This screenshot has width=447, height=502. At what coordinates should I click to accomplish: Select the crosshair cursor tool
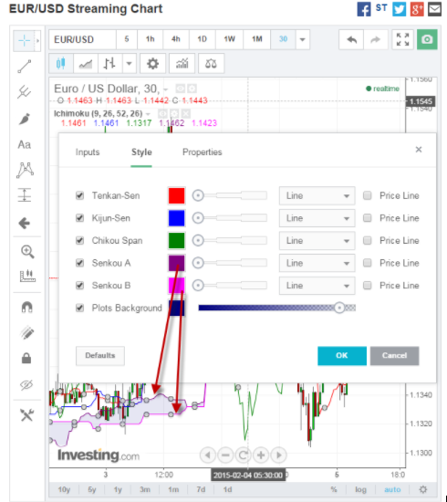point(24,41)
